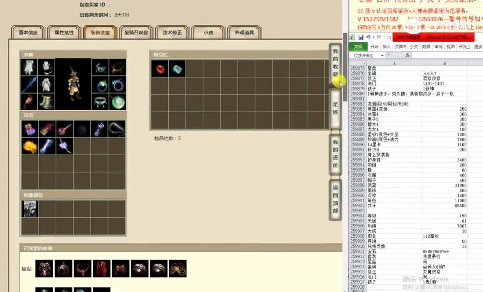Inspect the red gem in 物品栏
This screenshot has height=292, width=483.
tap(160, 69)
